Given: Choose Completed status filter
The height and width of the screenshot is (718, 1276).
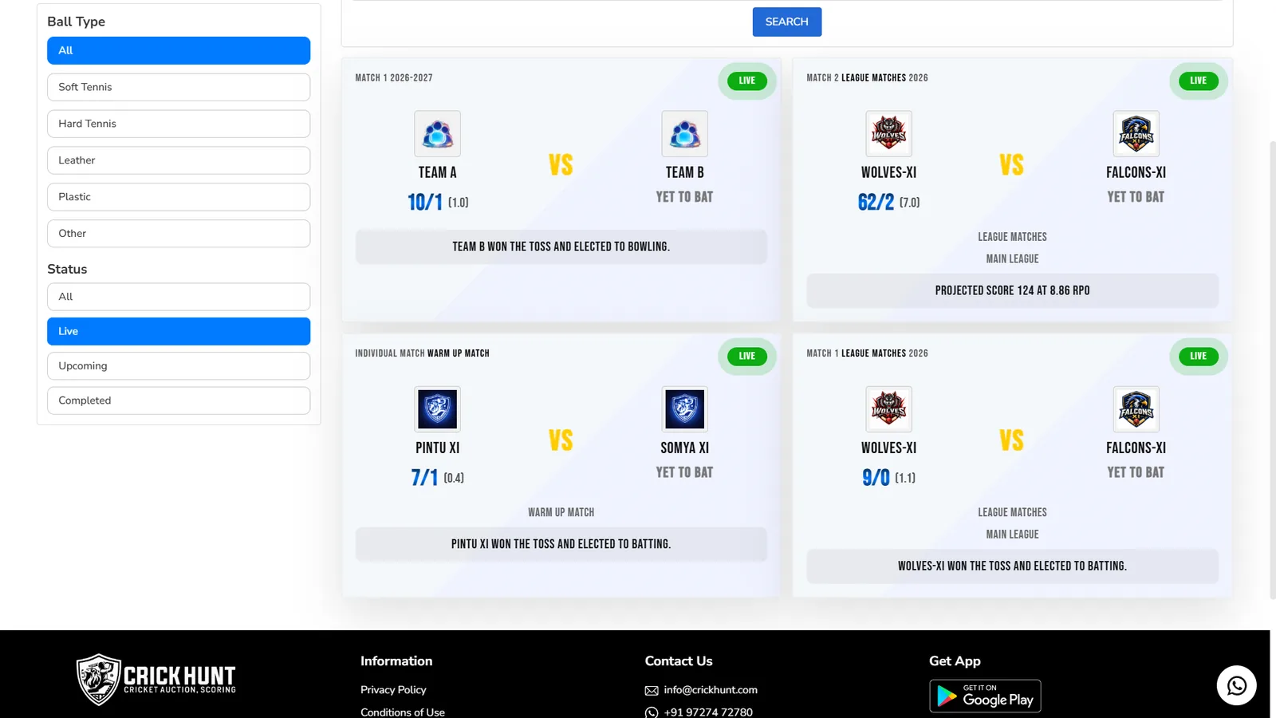Looking at the screenshot, I should click(x=179, y=400).
